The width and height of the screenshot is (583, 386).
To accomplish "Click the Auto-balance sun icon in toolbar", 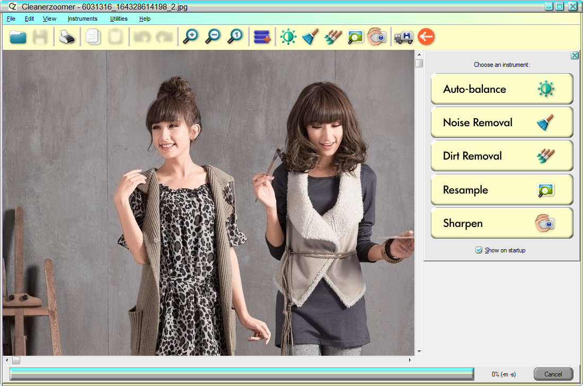I will (288, 37).
